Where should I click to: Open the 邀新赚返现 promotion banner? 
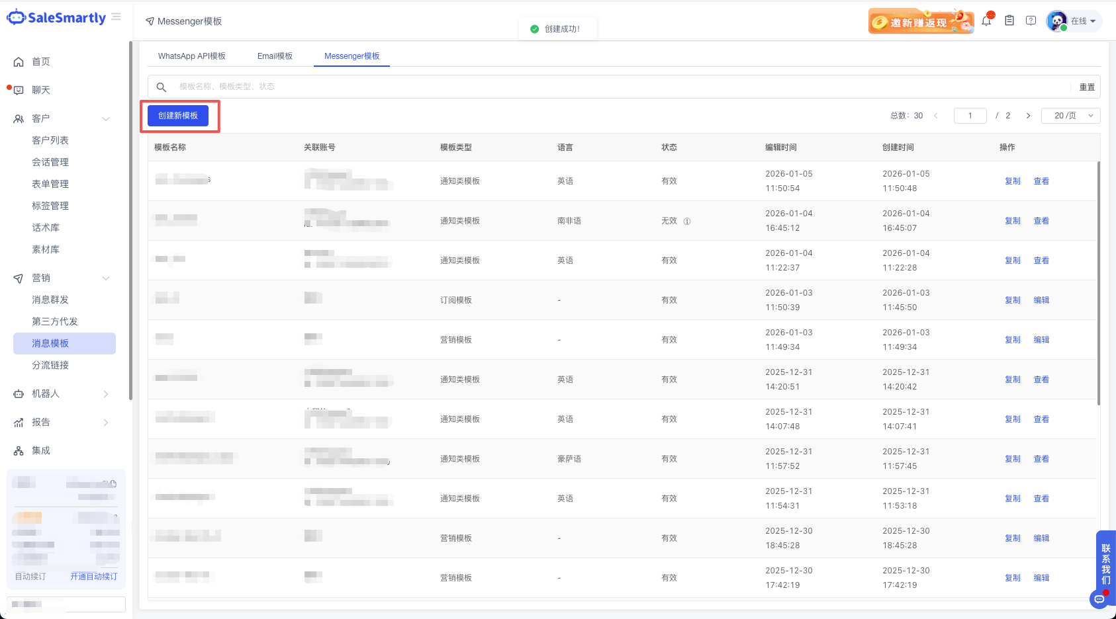point(921,21)
